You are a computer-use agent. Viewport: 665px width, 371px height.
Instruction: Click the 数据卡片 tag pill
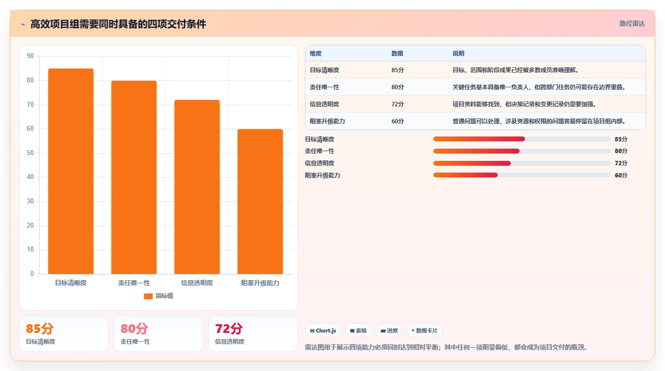coord(424,331)
